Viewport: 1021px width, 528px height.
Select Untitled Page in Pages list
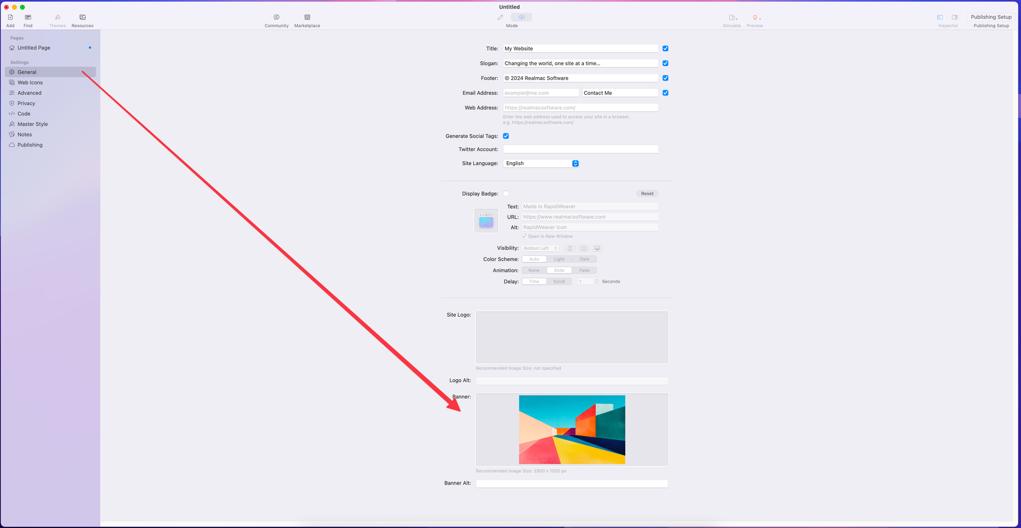[50, 48]
